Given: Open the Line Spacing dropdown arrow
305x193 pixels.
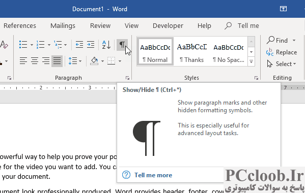Looking at the screenshot, I should point(80,61).
